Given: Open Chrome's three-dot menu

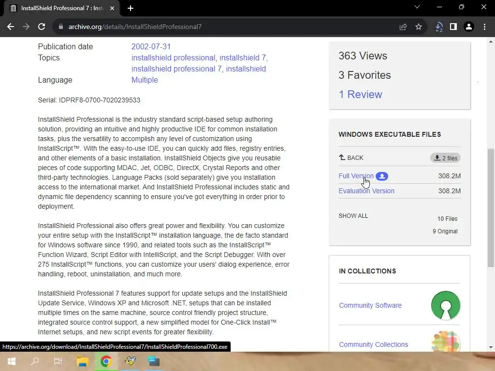Looking at the screenshot, I should tap(484, 27).
